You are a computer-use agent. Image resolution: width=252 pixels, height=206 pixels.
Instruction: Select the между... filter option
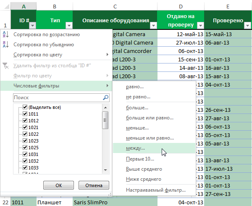(154, 148)
